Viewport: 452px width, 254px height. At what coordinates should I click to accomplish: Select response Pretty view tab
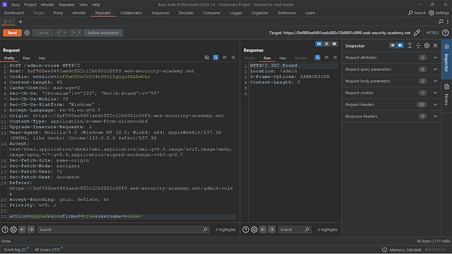tap(250, 58)
